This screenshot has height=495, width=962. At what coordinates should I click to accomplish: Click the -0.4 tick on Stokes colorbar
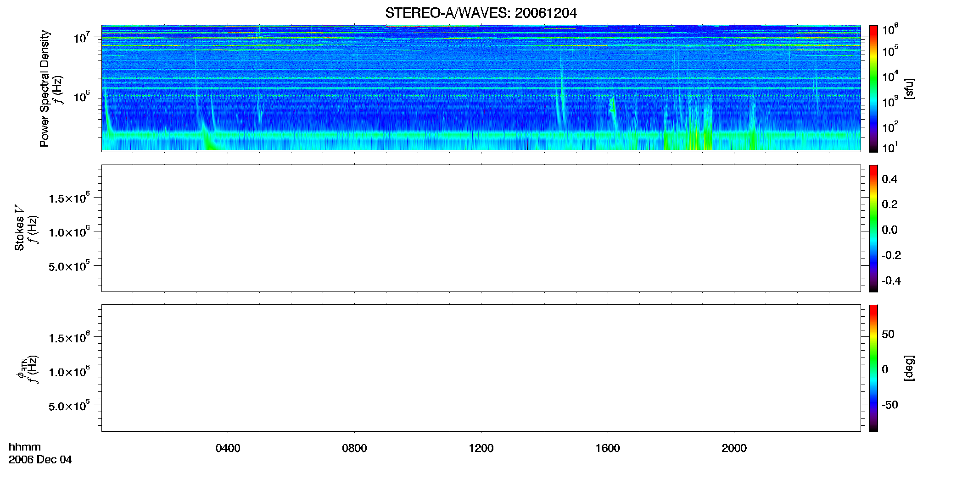891,280
